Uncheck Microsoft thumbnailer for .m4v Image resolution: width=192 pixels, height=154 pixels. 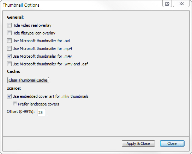pos(9,56)
